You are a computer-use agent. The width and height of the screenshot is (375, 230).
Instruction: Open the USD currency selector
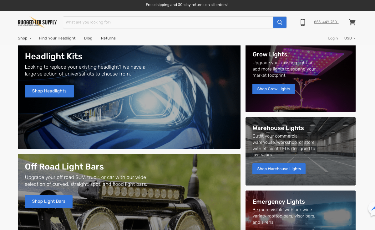[x=350, y=38]
